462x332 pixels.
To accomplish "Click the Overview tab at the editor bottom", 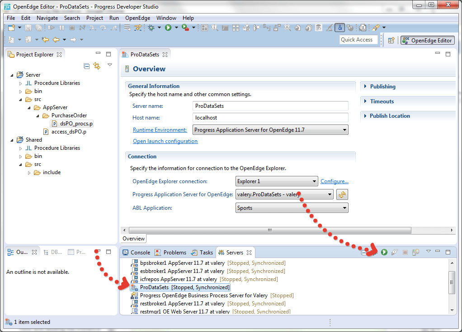I will [134, 239].
